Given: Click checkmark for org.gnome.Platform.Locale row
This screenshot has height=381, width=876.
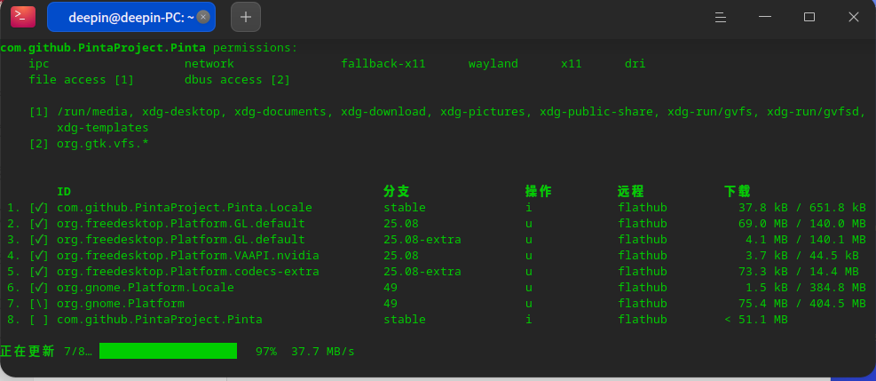Looking at the screenshot, I should [39, 288].
